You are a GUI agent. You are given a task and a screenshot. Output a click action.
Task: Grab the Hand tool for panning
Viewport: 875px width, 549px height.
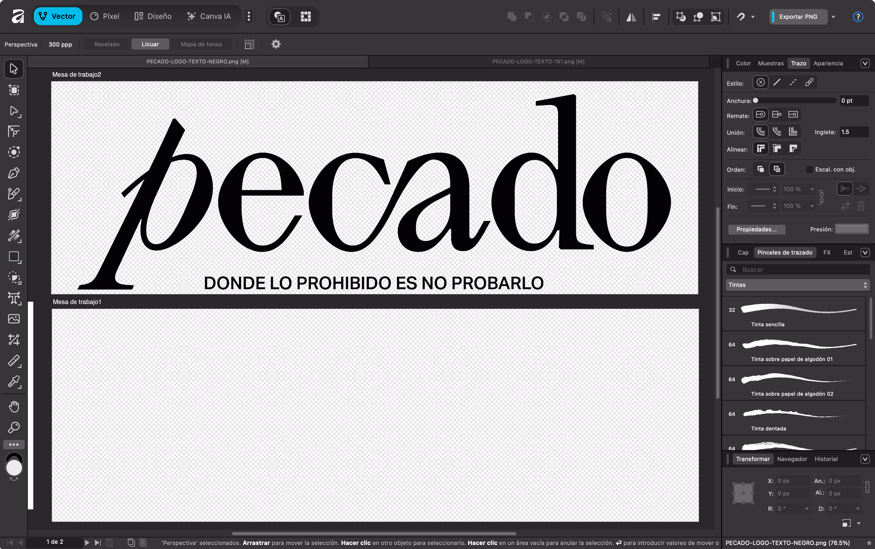tap(14, 406)
